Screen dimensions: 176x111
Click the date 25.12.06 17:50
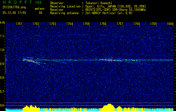[x=14, y=13]
